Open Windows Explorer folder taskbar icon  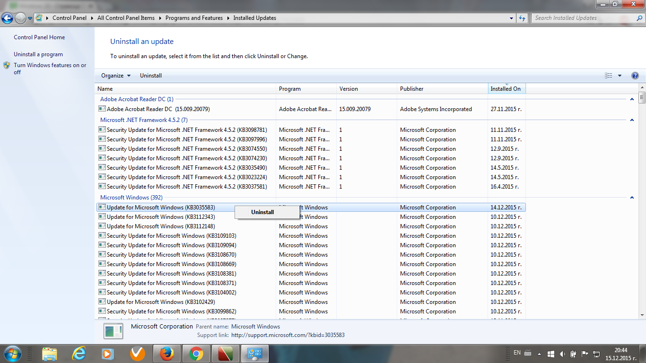[x=50, y=354]
